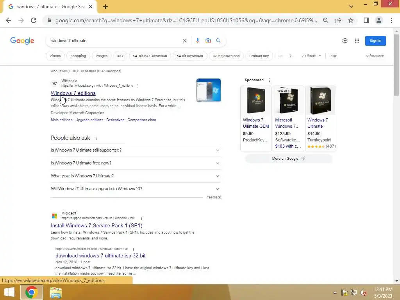Image resolution: width=400 pixels, height=300 pixels.
Task: Expand Is Windows 7 Ultimate still supported
Action: coord(136,150)
